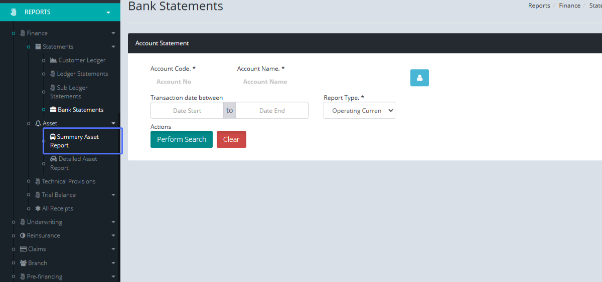Click the asterisk icon beside All Receipts
Viewport: 602px width, 282px height.
pos(38,208)
